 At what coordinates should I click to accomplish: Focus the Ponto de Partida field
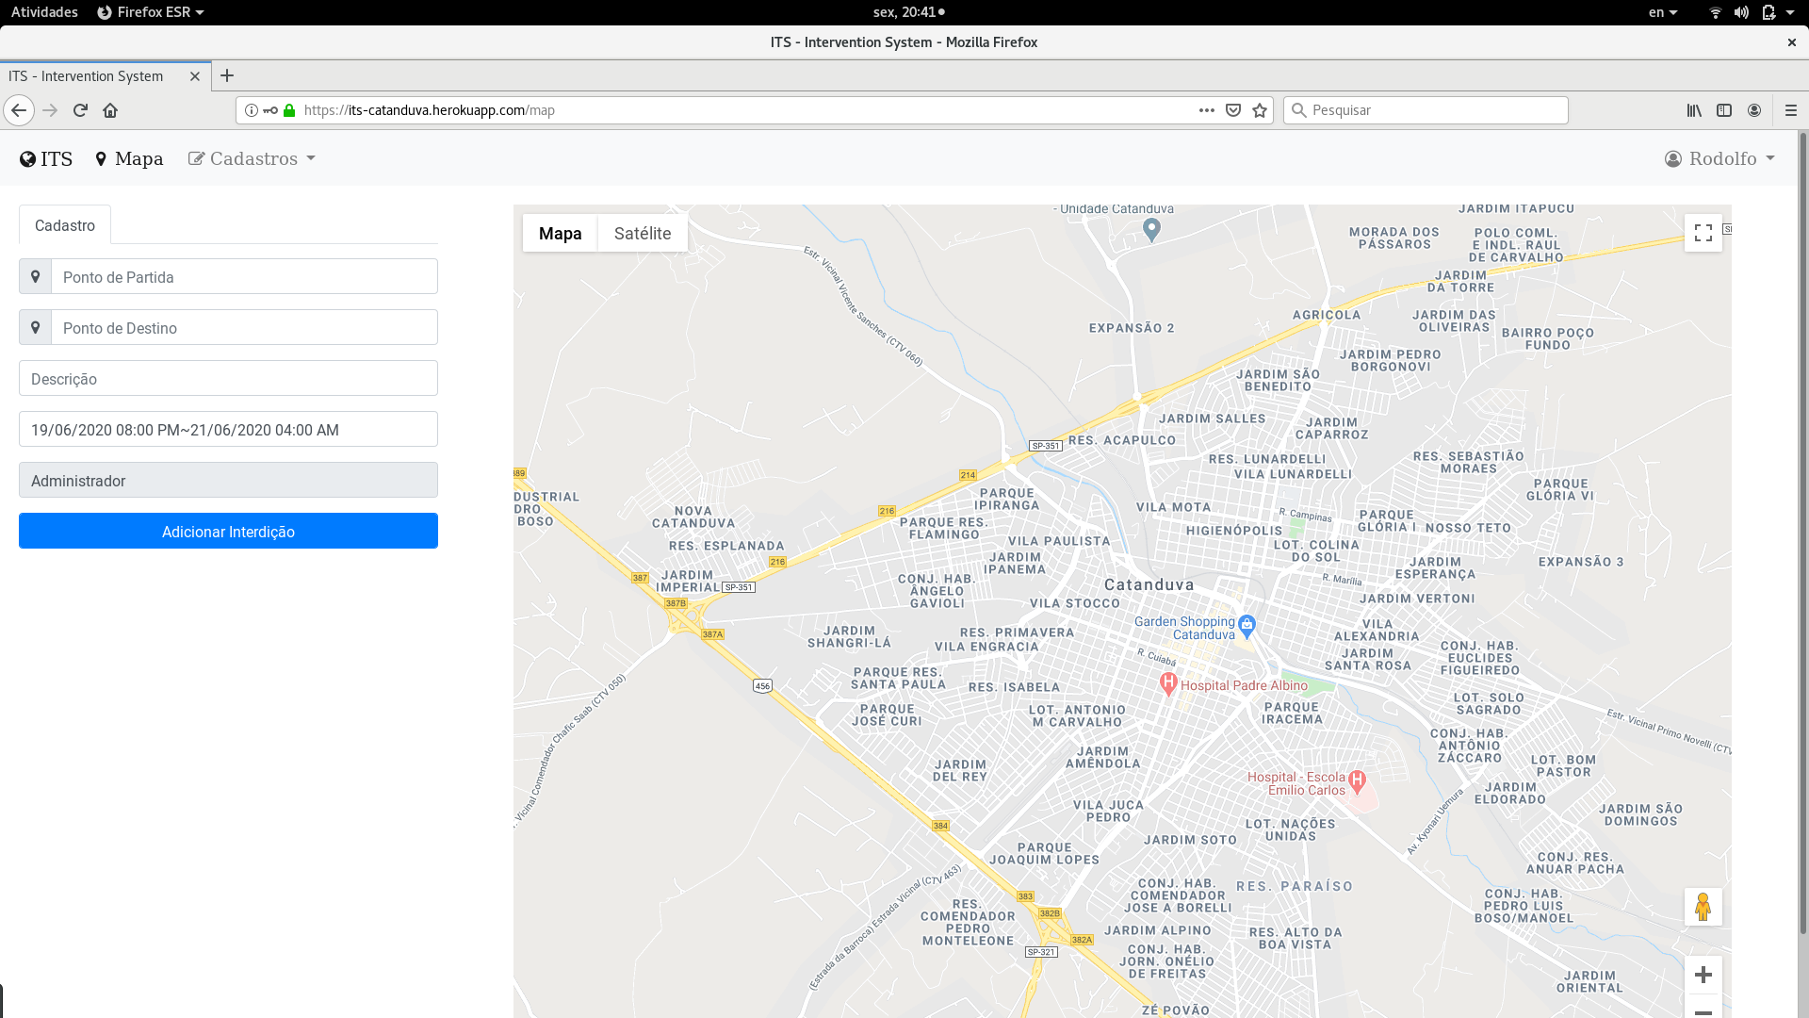tap(244, 277)
